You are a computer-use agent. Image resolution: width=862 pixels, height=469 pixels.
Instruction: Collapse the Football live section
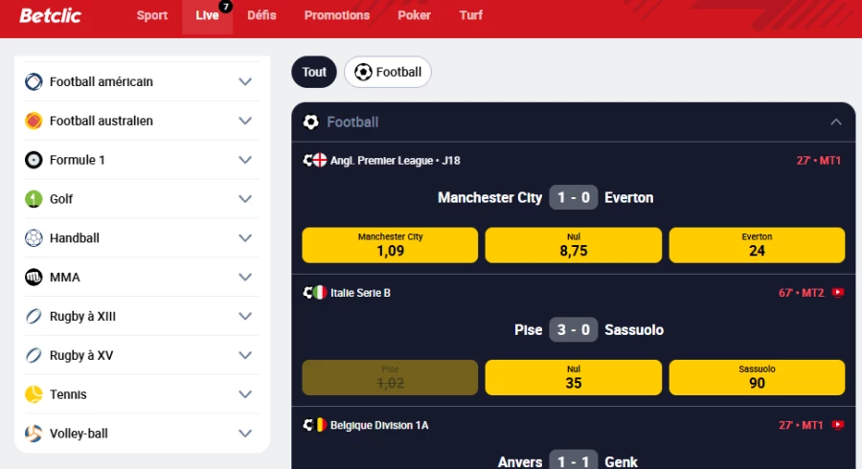pos(836,123)
